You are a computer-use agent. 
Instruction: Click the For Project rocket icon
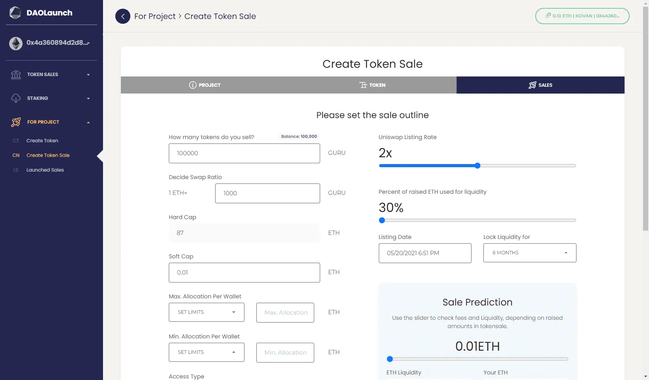[x=16, y=122]
